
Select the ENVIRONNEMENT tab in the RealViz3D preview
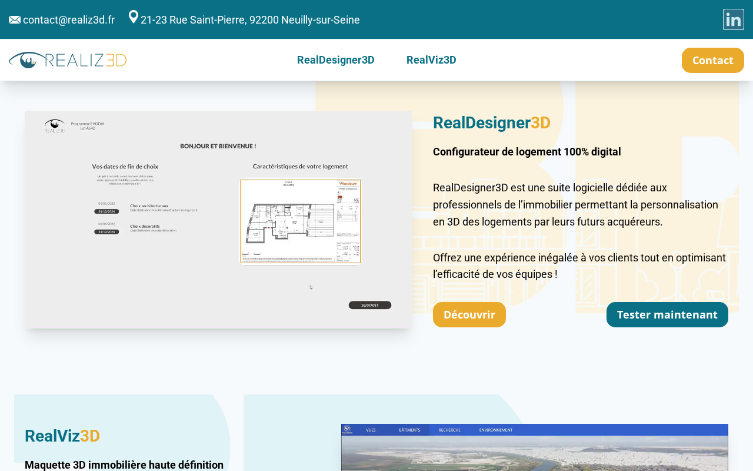click(496, 430)
